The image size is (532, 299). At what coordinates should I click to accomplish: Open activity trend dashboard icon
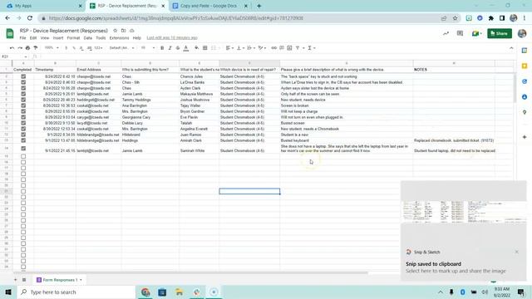[446, 33]
